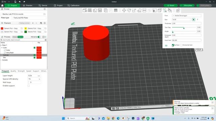Uncheck the Disc printable checkbox
Viewport: 216px width, 121px height.
[x=34, y=57]
